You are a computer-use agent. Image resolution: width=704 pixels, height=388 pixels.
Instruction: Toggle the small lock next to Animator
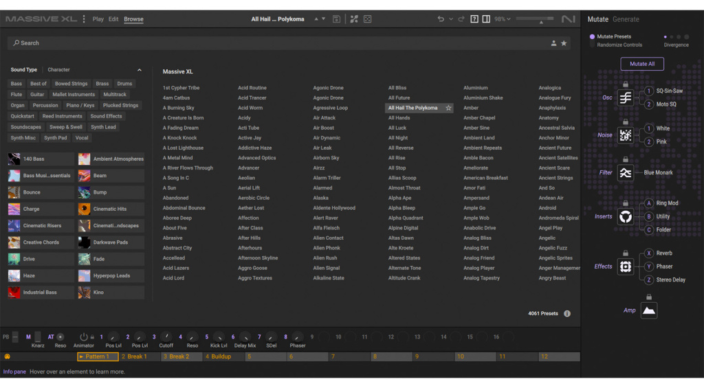[92, 337]
